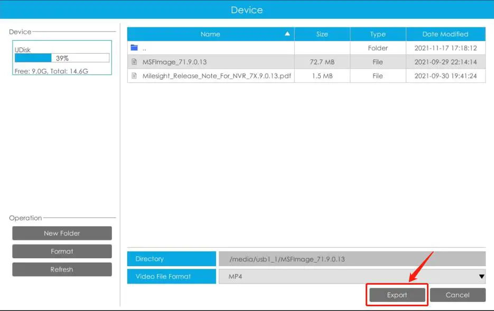The image size is (494, 311).
Task: Click the sort arrow in the Name column
Action: [x=287, y=33]
